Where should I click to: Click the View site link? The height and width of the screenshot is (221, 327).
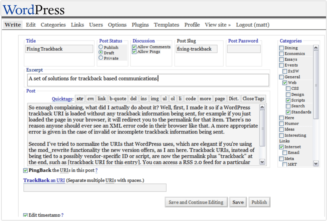(218, 25)
